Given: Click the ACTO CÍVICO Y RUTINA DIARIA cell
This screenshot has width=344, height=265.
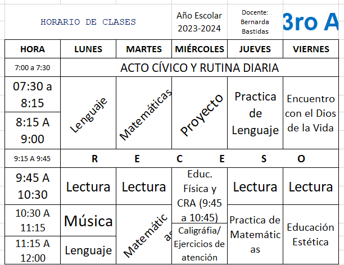Looking at the screenshot, I should [200, 68].
